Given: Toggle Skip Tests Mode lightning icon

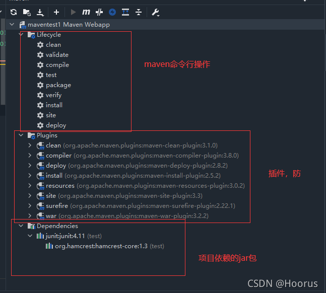Looking at the screenshot, I should point(112,12).
